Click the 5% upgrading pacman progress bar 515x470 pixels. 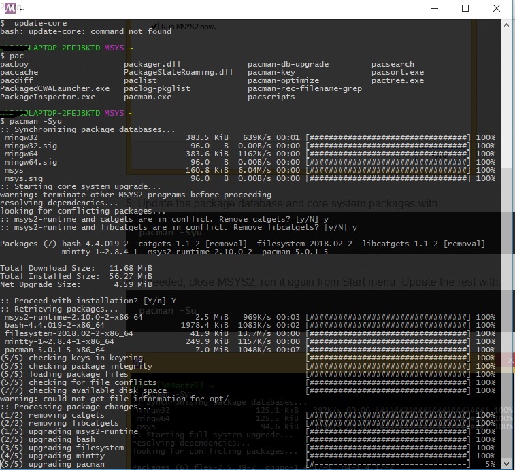tap(388, 465)
